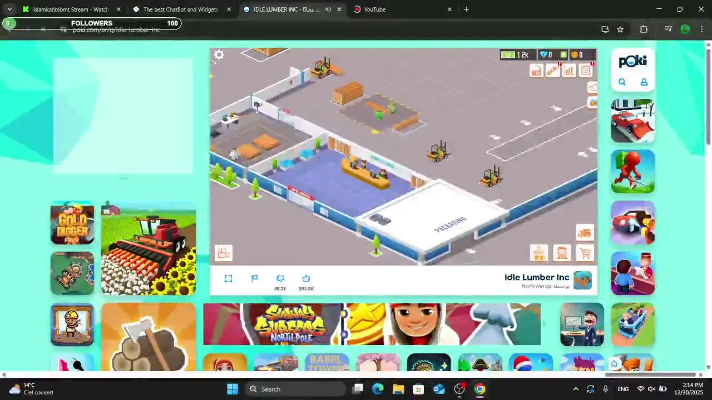Screen dimensions: 712x400
Task: Switch to the islamkarimbmt Stream tab
Action: point(71,9)
